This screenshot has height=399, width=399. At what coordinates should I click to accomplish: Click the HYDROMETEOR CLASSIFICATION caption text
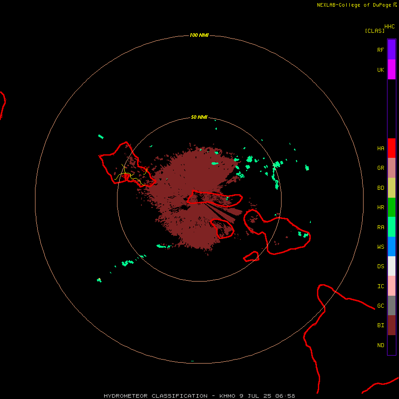click(x=156, y=396)
